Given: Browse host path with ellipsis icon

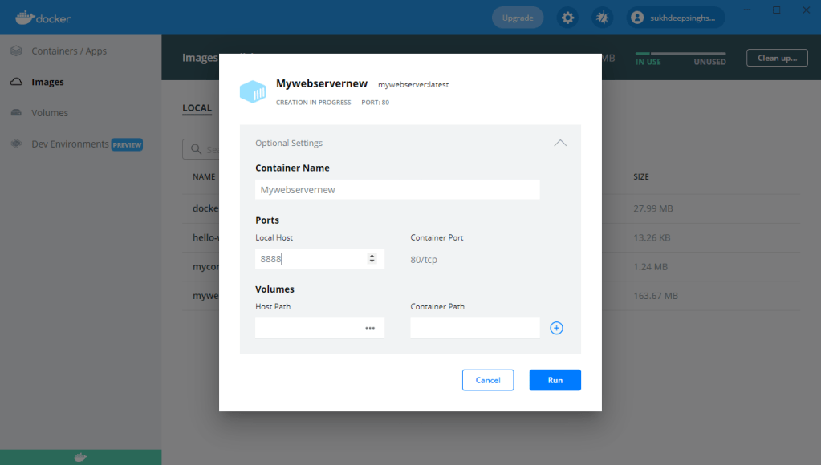Looking at the screenshot, I should click(370, 328).
